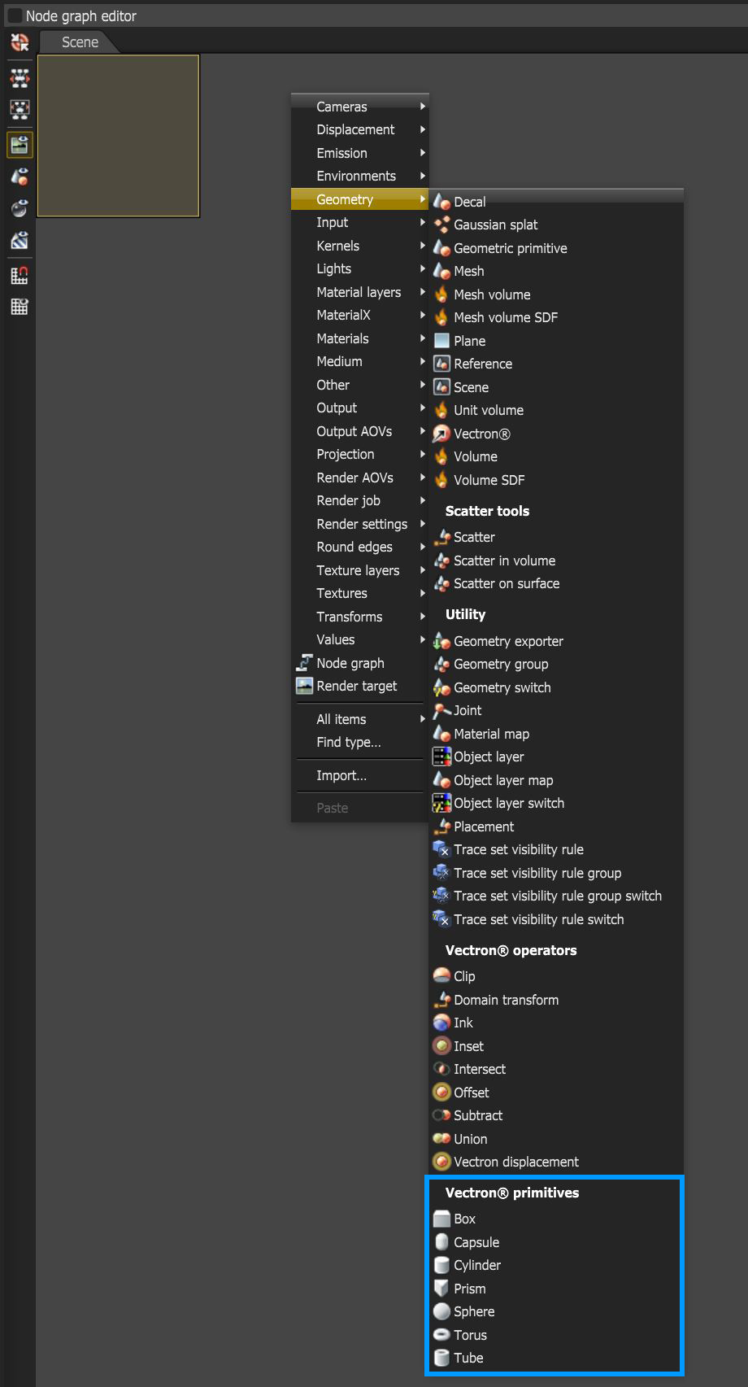
Task: Click the yellow-bordered graph thumbnail area
Action: click(x=119, y=136)
